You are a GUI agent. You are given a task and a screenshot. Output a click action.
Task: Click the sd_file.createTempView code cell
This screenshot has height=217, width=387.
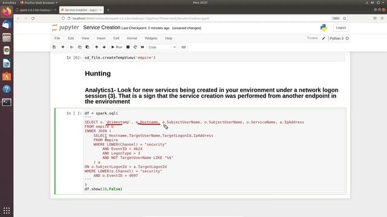click(214, 58)
